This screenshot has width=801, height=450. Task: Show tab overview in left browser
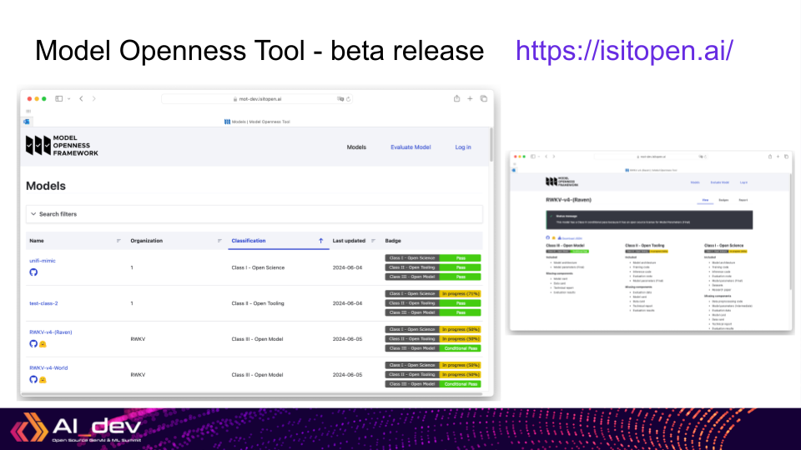[x=483, y=98]
